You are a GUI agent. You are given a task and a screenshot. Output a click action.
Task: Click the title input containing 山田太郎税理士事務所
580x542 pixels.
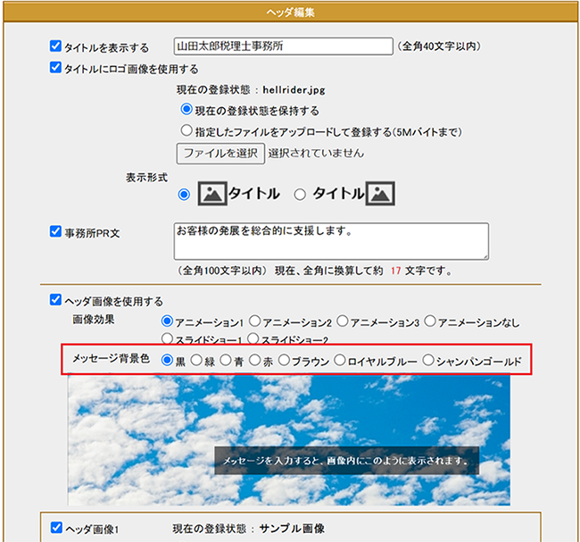[284, 46]
